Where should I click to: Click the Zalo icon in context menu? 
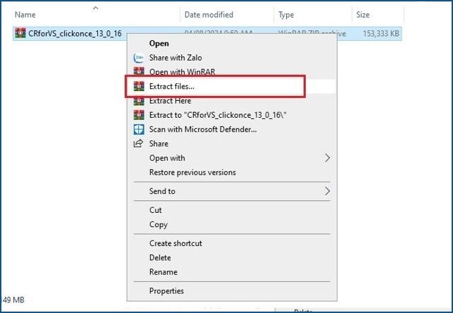coord(139,58)
